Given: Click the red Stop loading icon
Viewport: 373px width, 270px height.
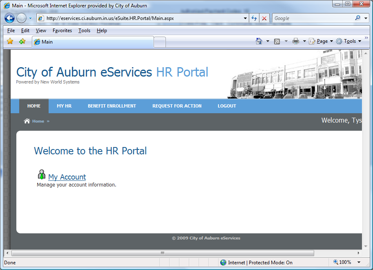Looking at the screenshot, I should 264,18.
